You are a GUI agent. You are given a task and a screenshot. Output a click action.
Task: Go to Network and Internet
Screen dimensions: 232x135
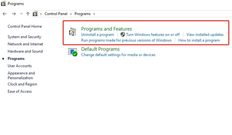[25, 44]
